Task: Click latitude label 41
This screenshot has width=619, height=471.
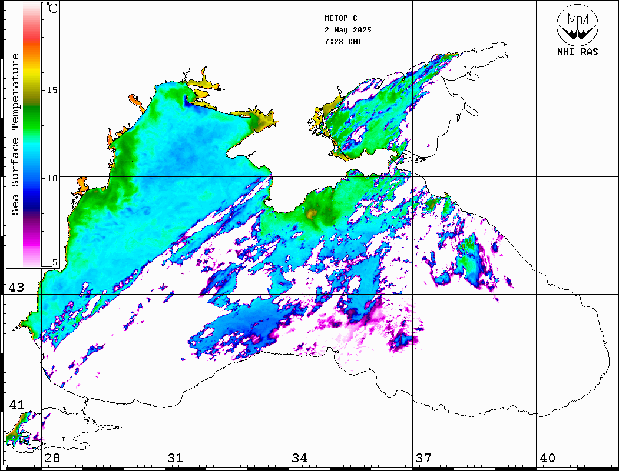Action: click(x=16, y=405)
